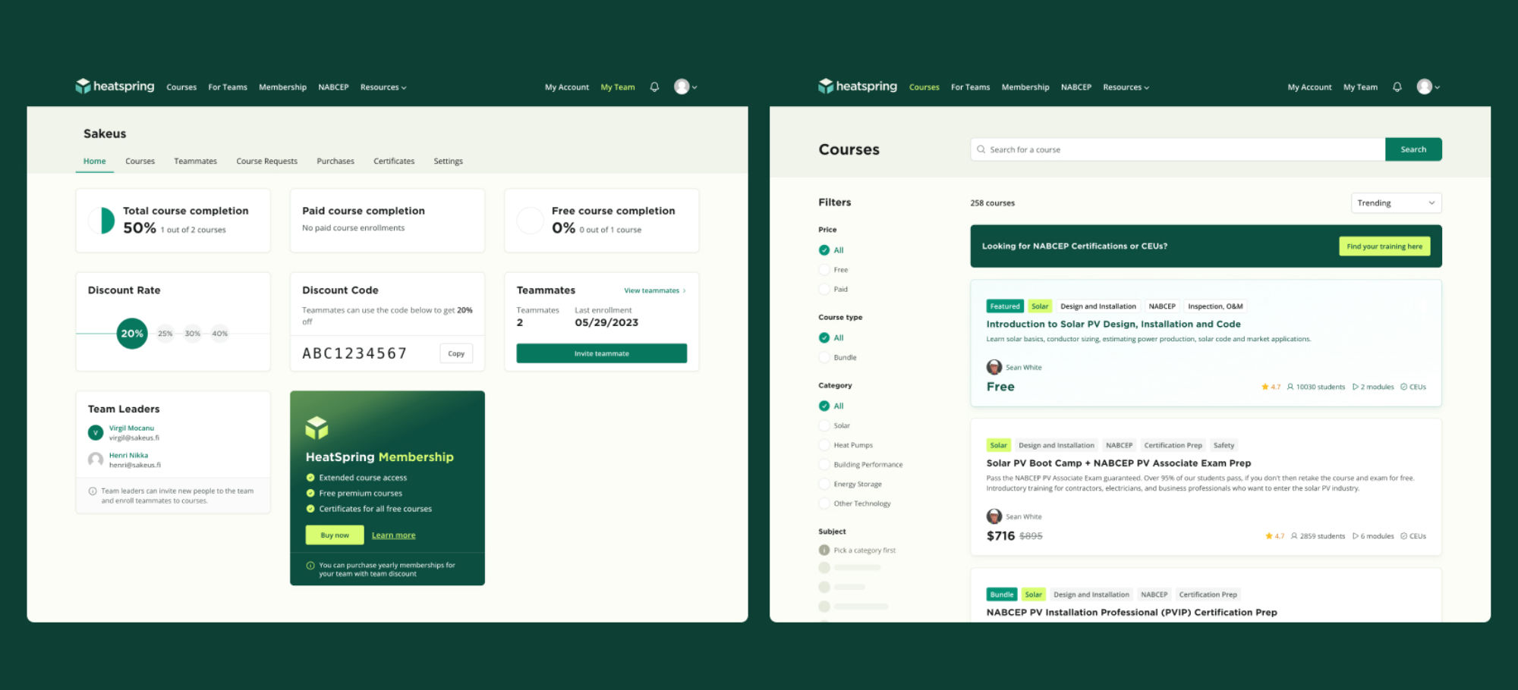The width and height of the screenshot is (1518, 690).
Task: Switch to the Purchases tab
Action: [335, 161]
